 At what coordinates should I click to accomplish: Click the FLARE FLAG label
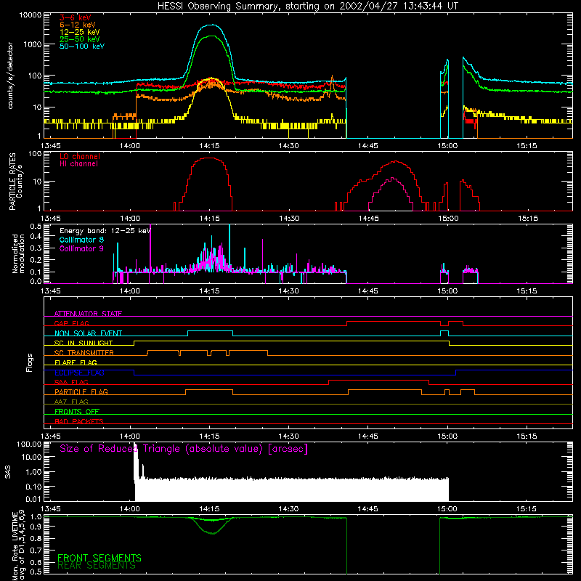[x=76, y=362]
